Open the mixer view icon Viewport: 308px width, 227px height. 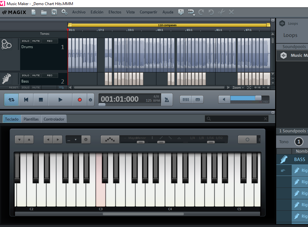(186, 100)
